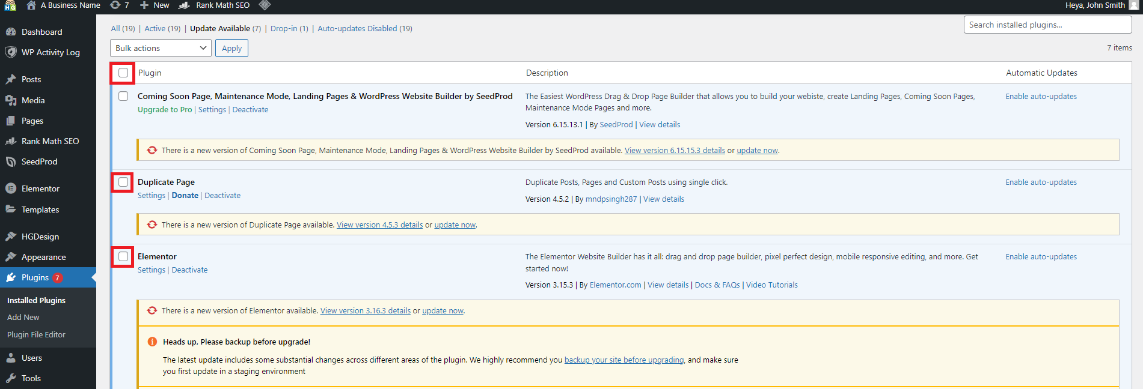Toggle the select-all plugins checkbox
Screen dimensions: 1143x389
tap(123, 73)
